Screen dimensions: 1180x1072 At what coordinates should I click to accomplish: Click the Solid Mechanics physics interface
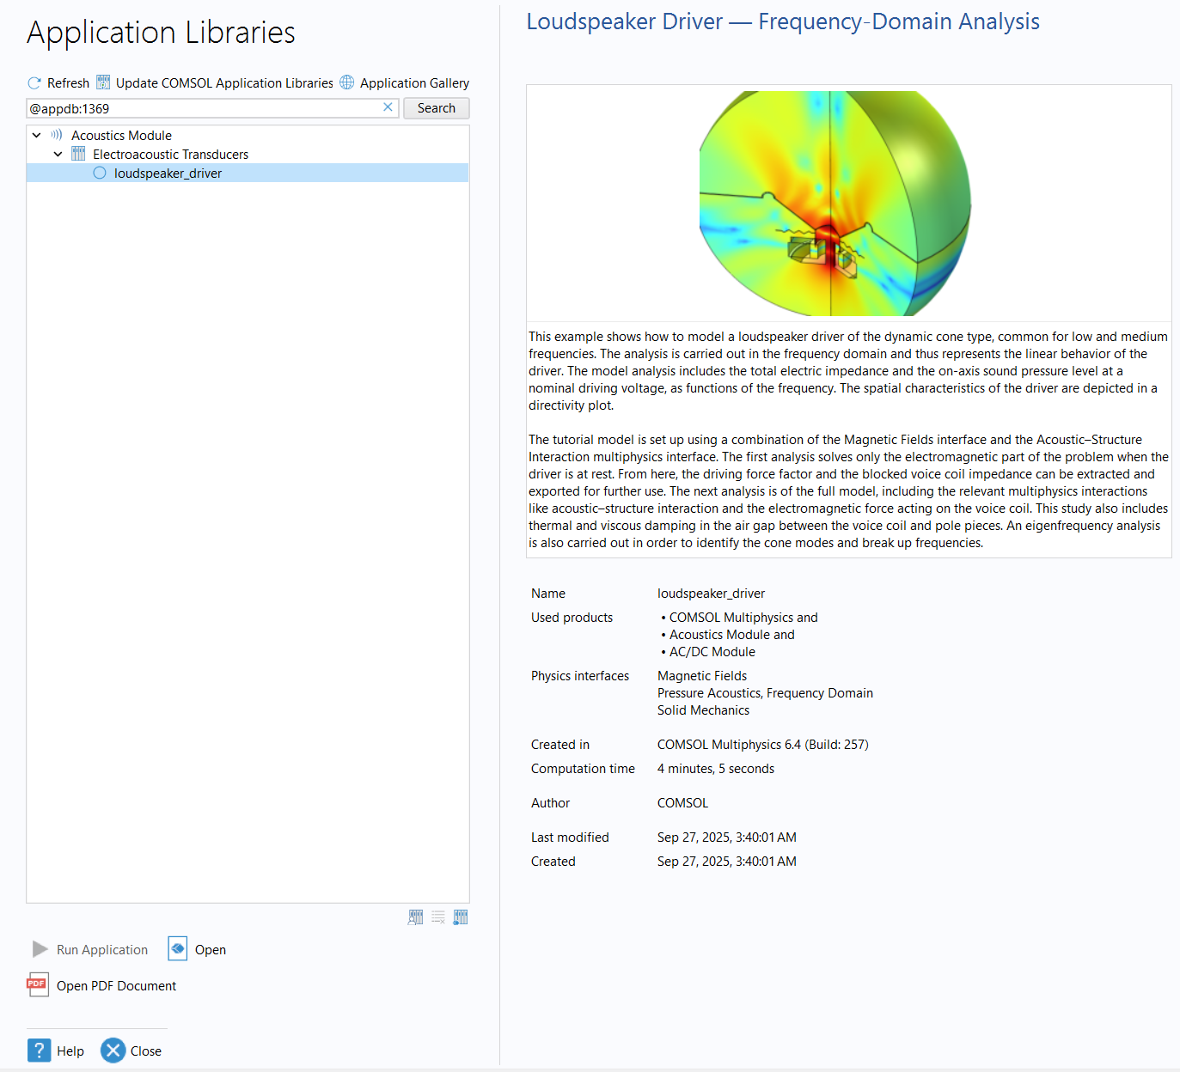point(703,710)
